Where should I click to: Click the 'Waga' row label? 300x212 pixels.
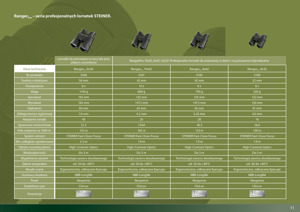[34, 91]
